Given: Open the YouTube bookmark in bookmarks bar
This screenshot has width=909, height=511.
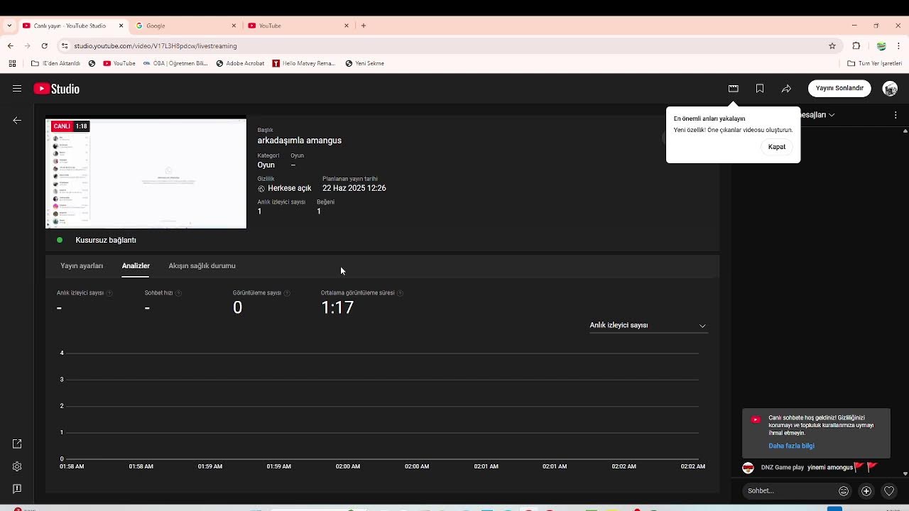Looking at the screenshot, I should (x=119, y=63).
